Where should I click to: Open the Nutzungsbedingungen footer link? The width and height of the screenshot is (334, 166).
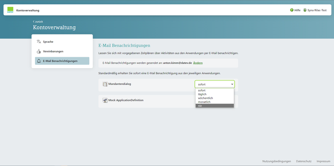click(276, 161)
